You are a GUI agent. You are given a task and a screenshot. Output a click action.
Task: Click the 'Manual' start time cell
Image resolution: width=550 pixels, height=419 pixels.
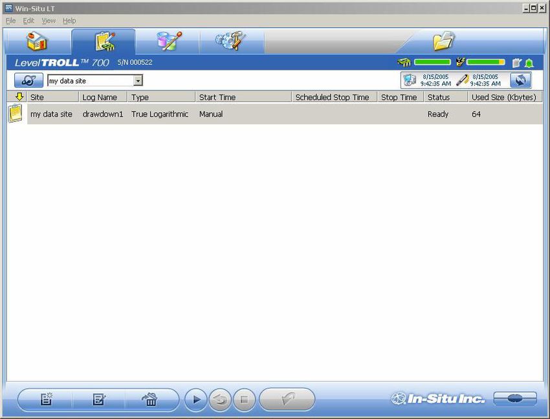(211, 114)
